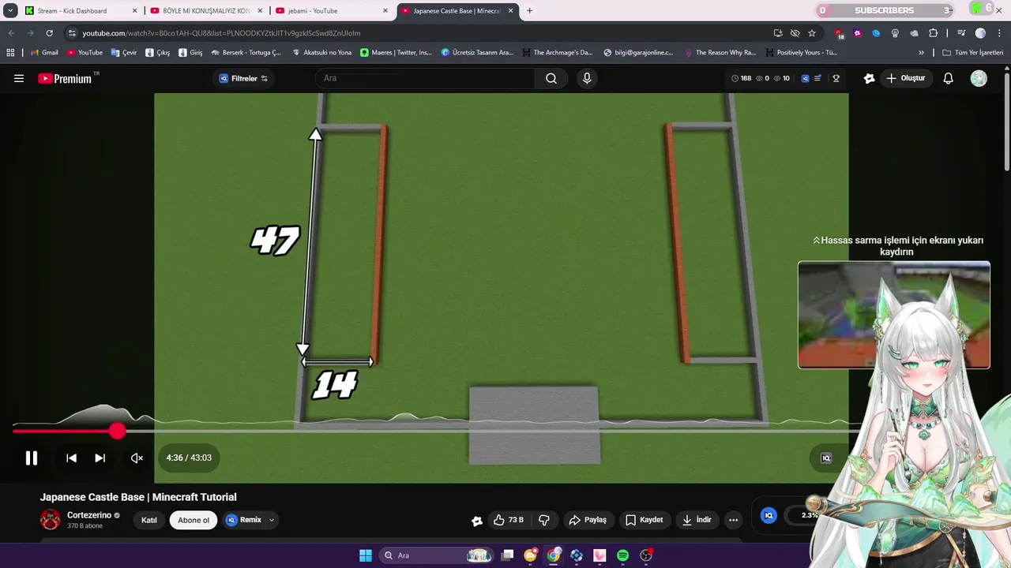
Task: Open media controls music list icon
Action: click(x=961, y=33)
